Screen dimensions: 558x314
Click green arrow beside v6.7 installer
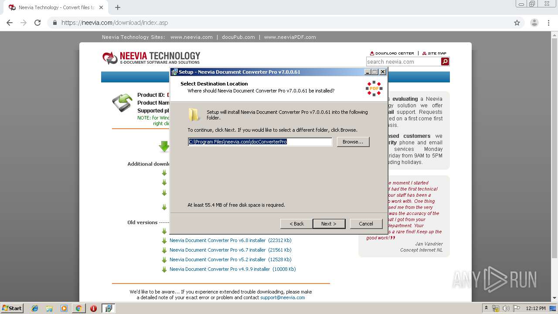[164, 250]
